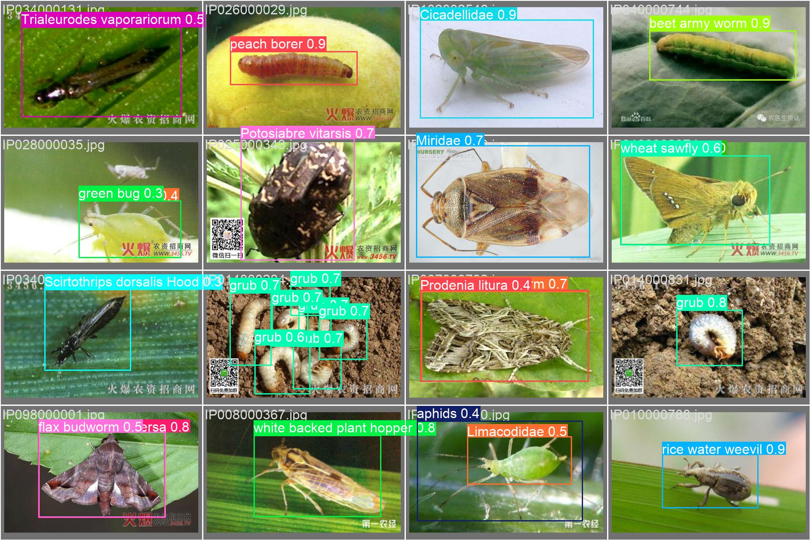Select the filename IP098000001.jpg
This screenshot has width=810, height=540.
tap(54, 414)
